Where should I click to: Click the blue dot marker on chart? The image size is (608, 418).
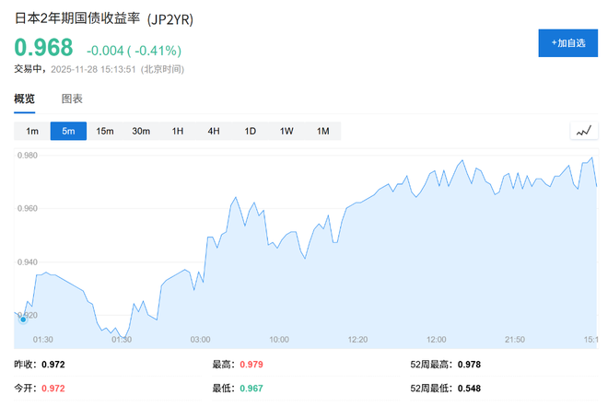coord(23,319)
